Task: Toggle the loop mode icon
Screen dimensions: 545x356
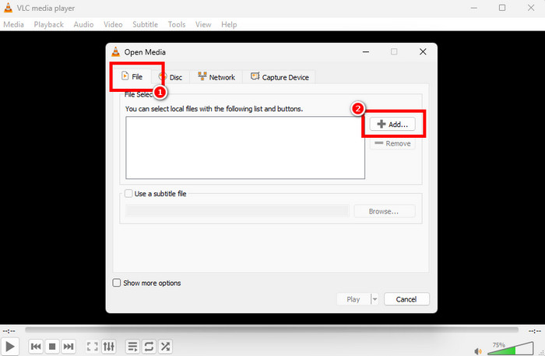Action: (149, 347)
